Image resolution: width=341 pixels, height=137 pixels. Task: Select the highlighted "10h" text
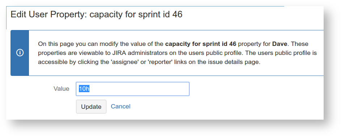(x=84, y=89)
